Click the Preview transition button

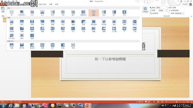pyautogui.click(x=3, y=10)
